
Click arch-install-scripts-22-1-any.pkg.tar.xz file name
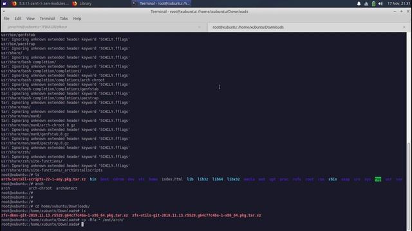pyautogui.click(x=43, y=179)
